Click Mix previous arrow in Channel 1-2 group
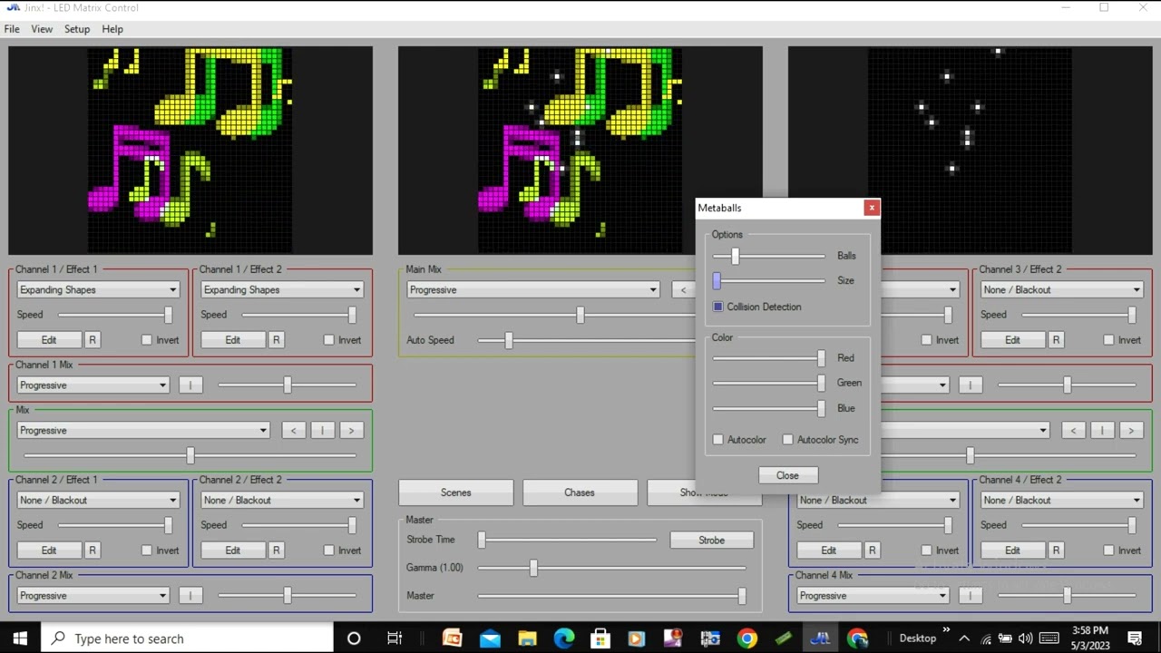 click(293, 431)
